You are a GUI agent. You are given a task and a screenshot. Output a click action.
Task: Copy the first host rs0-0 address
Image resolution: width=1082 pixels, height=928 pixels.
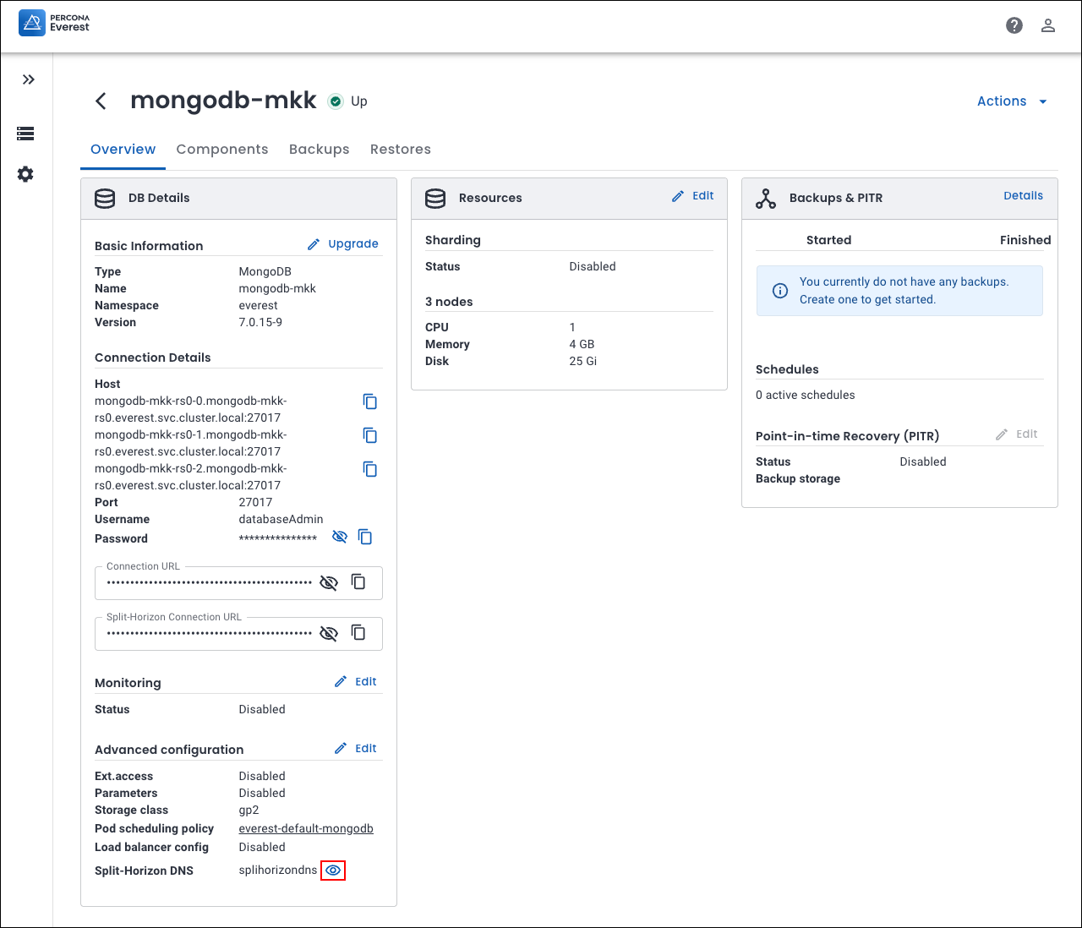point(369,401)
